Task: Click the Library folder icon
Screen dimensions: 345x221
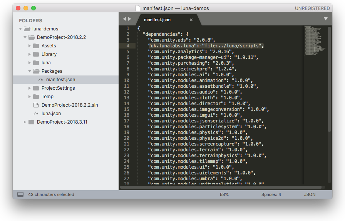Action: point(36,54)
